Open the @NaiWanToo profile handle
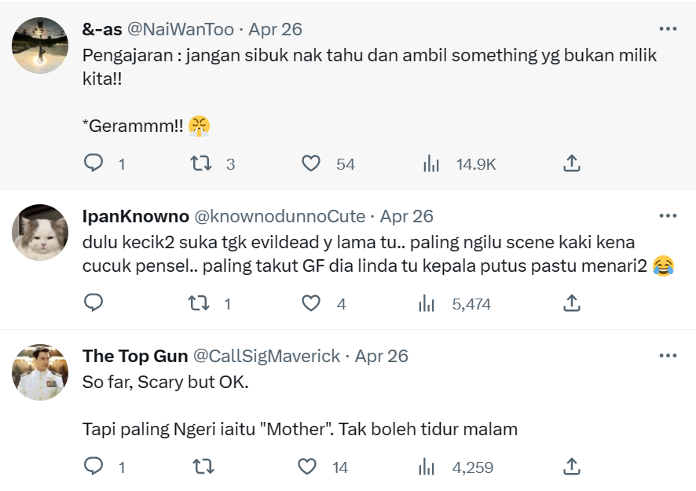Image resolution: width=696 pixels, height=491 pixels. pyautogui.click(x=180, y=29)
